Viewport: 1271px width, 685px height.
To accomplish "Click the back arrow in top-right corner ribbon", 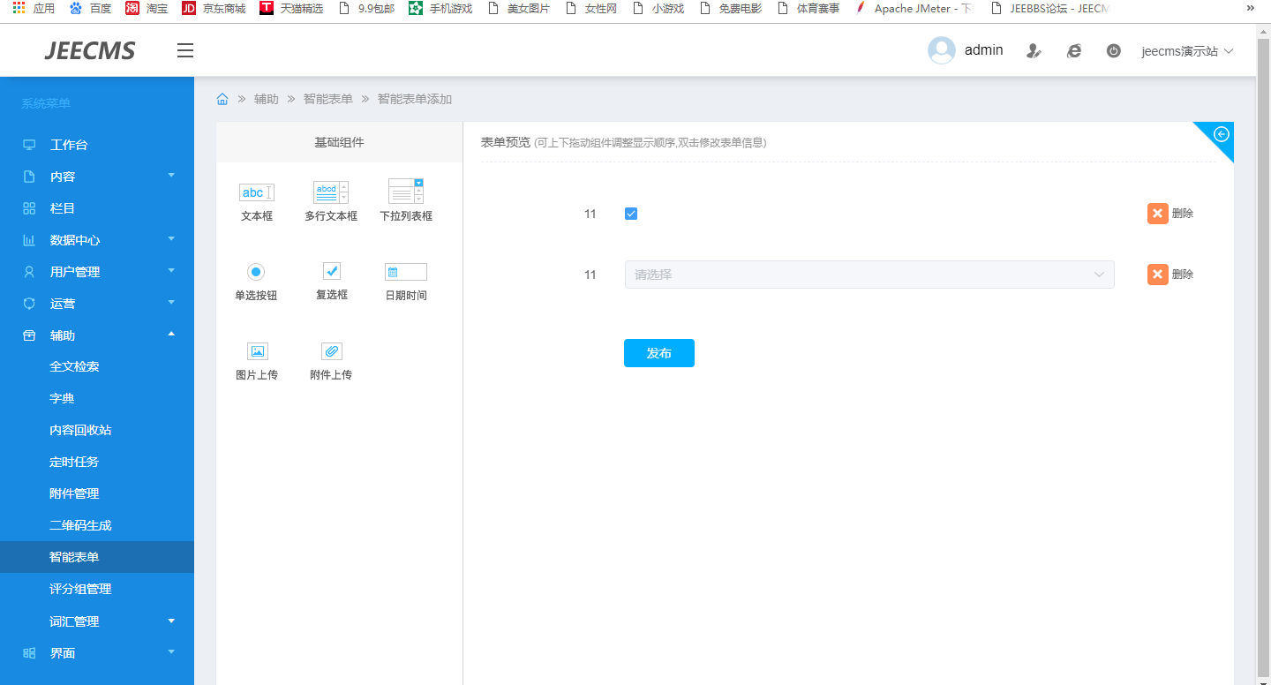I will 1222,134.
